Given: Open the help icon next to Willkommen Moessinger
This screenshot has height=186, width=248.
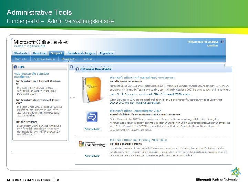Looking at the screenshot, I should pyautogui.click(x=222, y=42).
